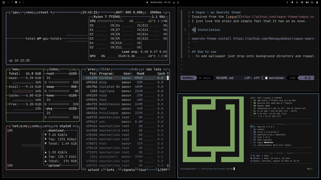Click the minus icon beside 2000ms

pyautogui.click(x=147, y=12)
